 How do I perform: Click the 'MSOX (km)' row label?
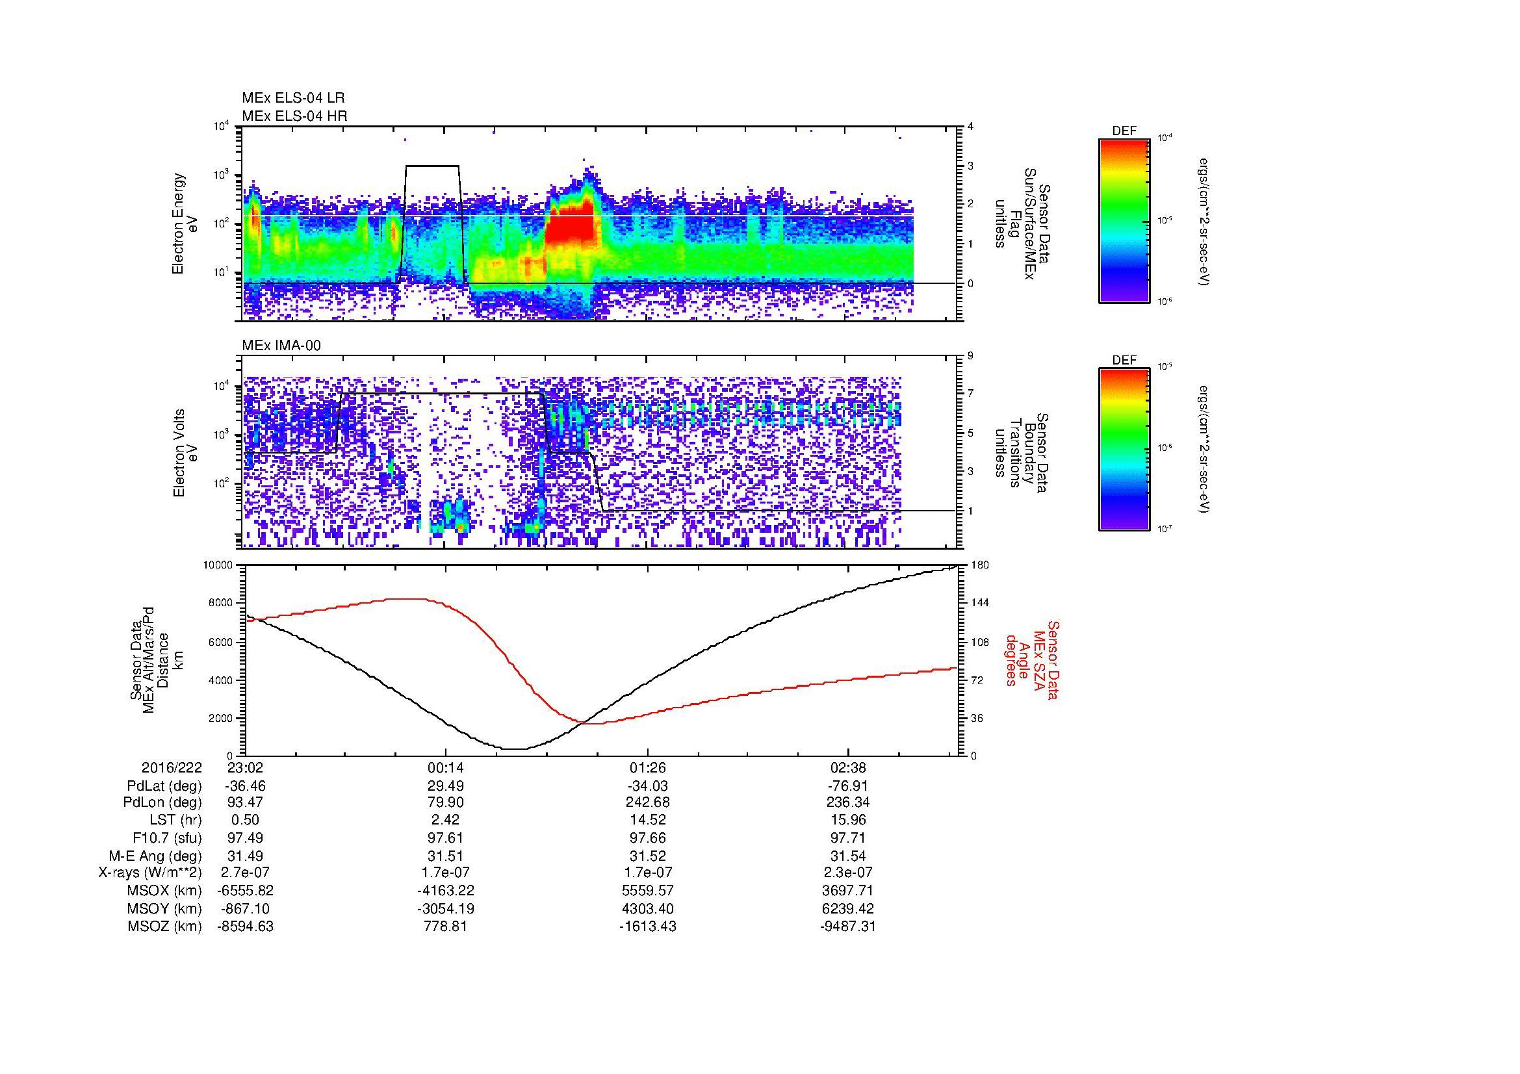tap(164, 891)
